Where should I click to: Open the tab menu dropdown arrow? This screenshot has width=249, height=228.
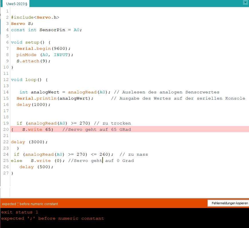click(245, 2)
